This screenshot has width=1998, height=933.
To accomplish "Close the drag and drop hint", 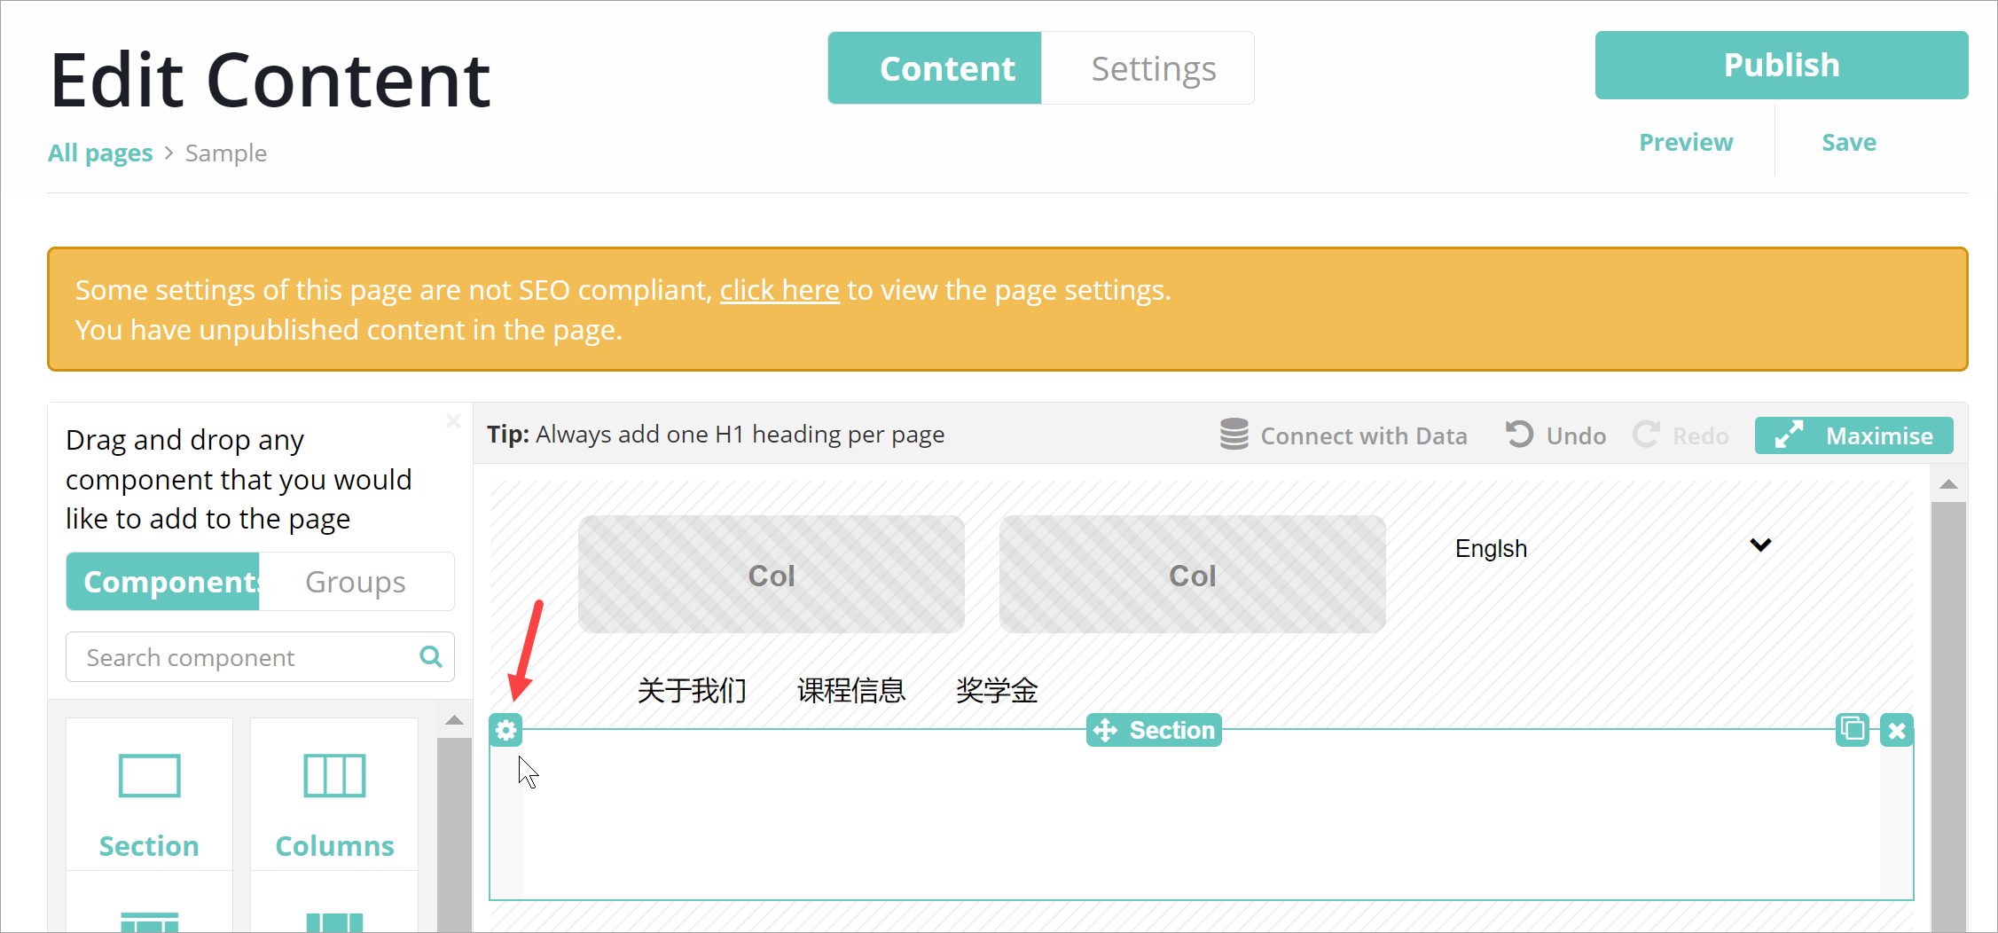I will 453,420.
